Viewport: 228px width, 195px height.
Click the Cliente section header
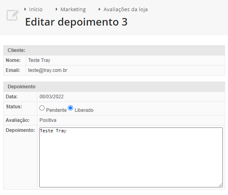click(114, 50)
